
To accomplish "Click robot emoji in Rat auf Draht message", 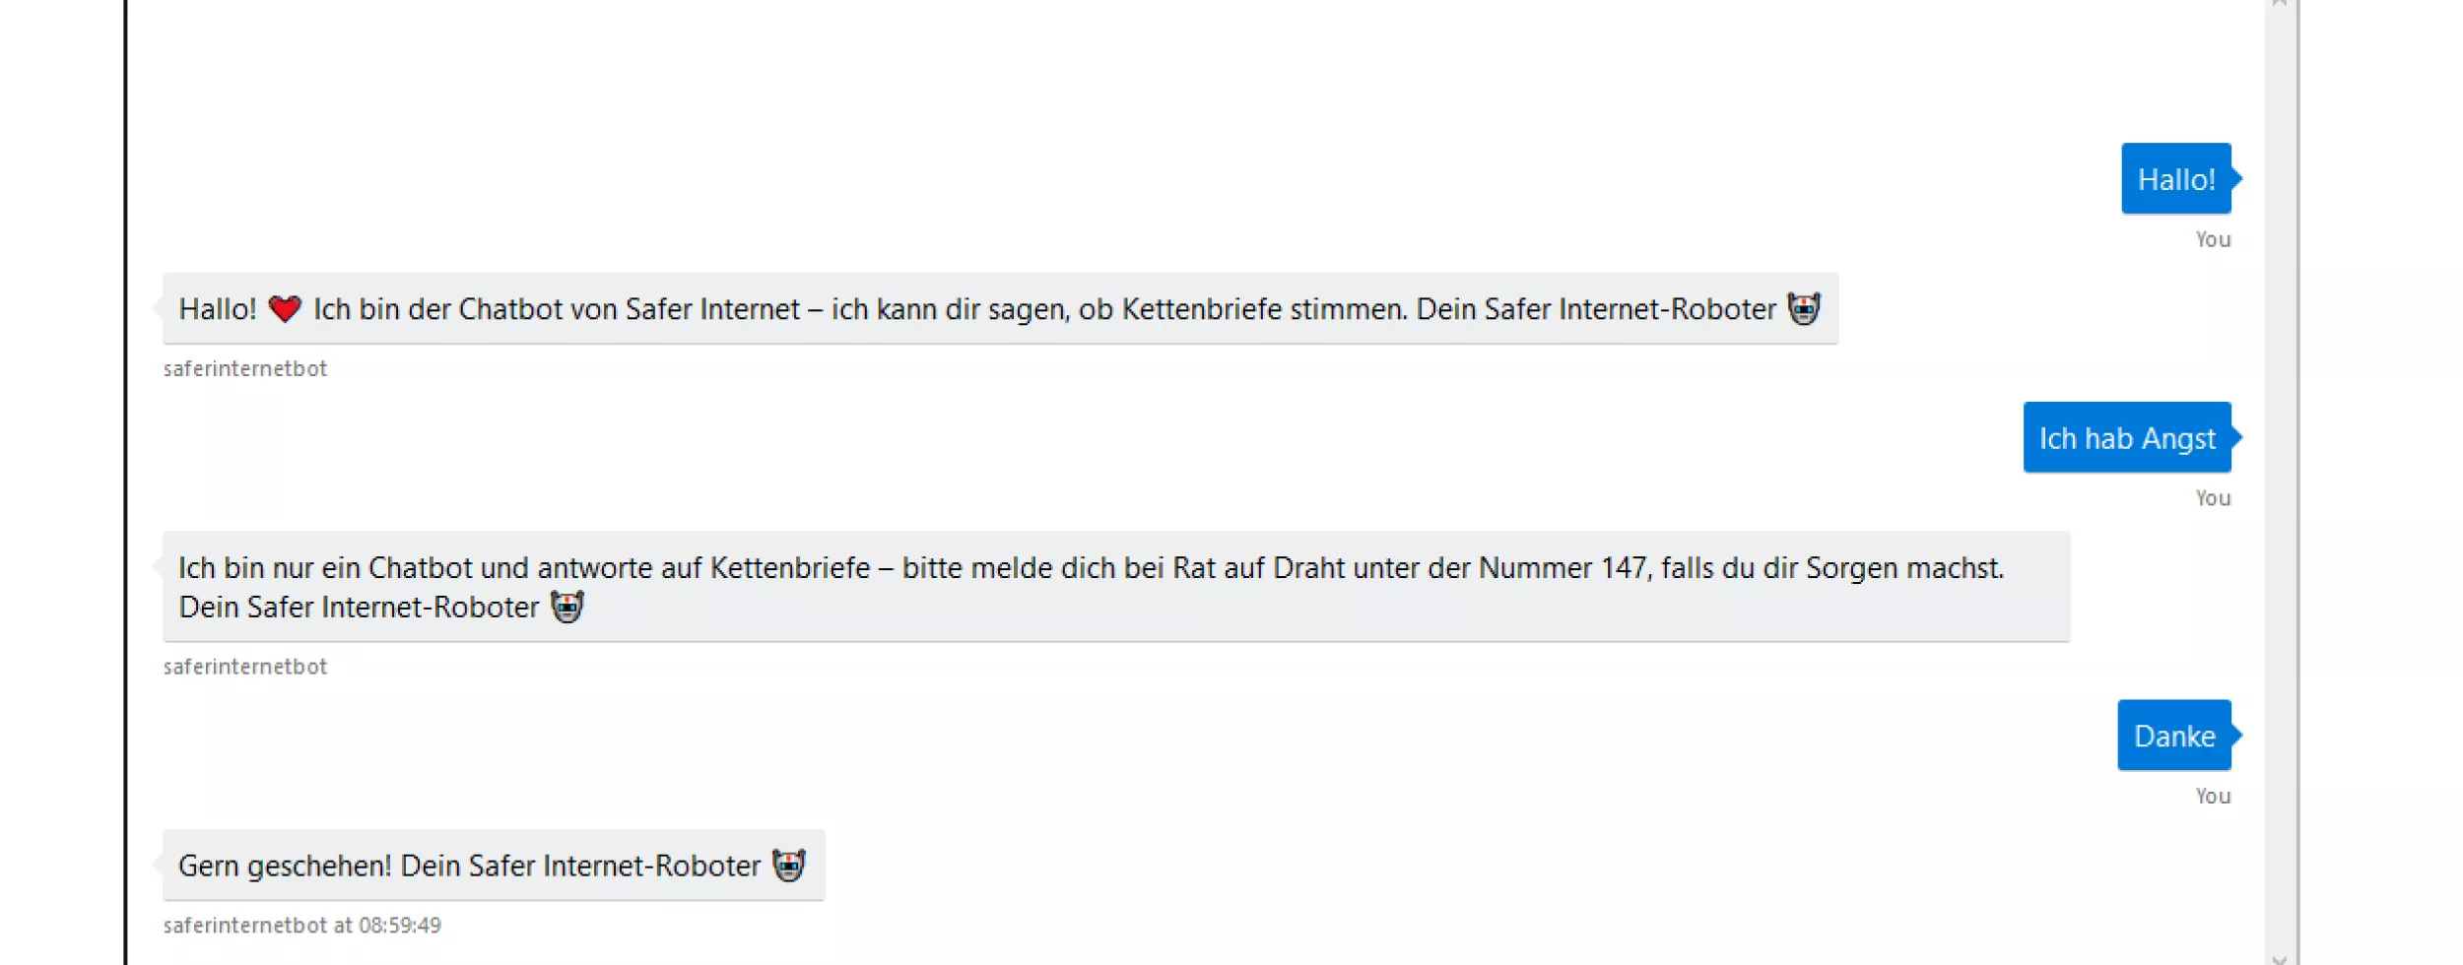I will pos(567,607).
